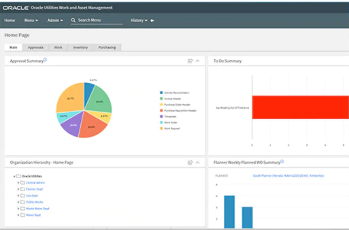
Task: Click the Approval Summary export icon
Action: pyautogui.click(x=190, y=61)
